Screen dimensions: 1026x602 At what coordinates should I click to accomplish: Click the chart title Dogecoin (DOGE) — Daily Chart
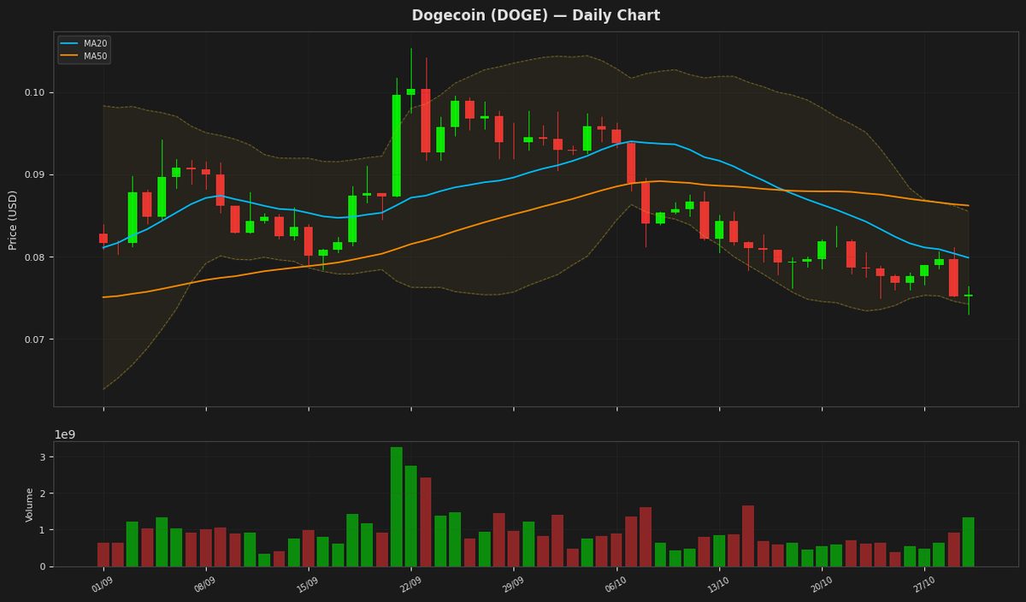(536, 15)
